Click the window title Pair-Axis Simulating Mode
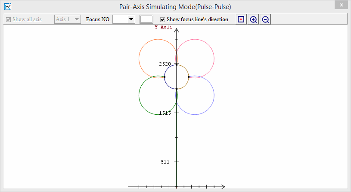Viewport: 351px width, 192px height. coord(175,7)
